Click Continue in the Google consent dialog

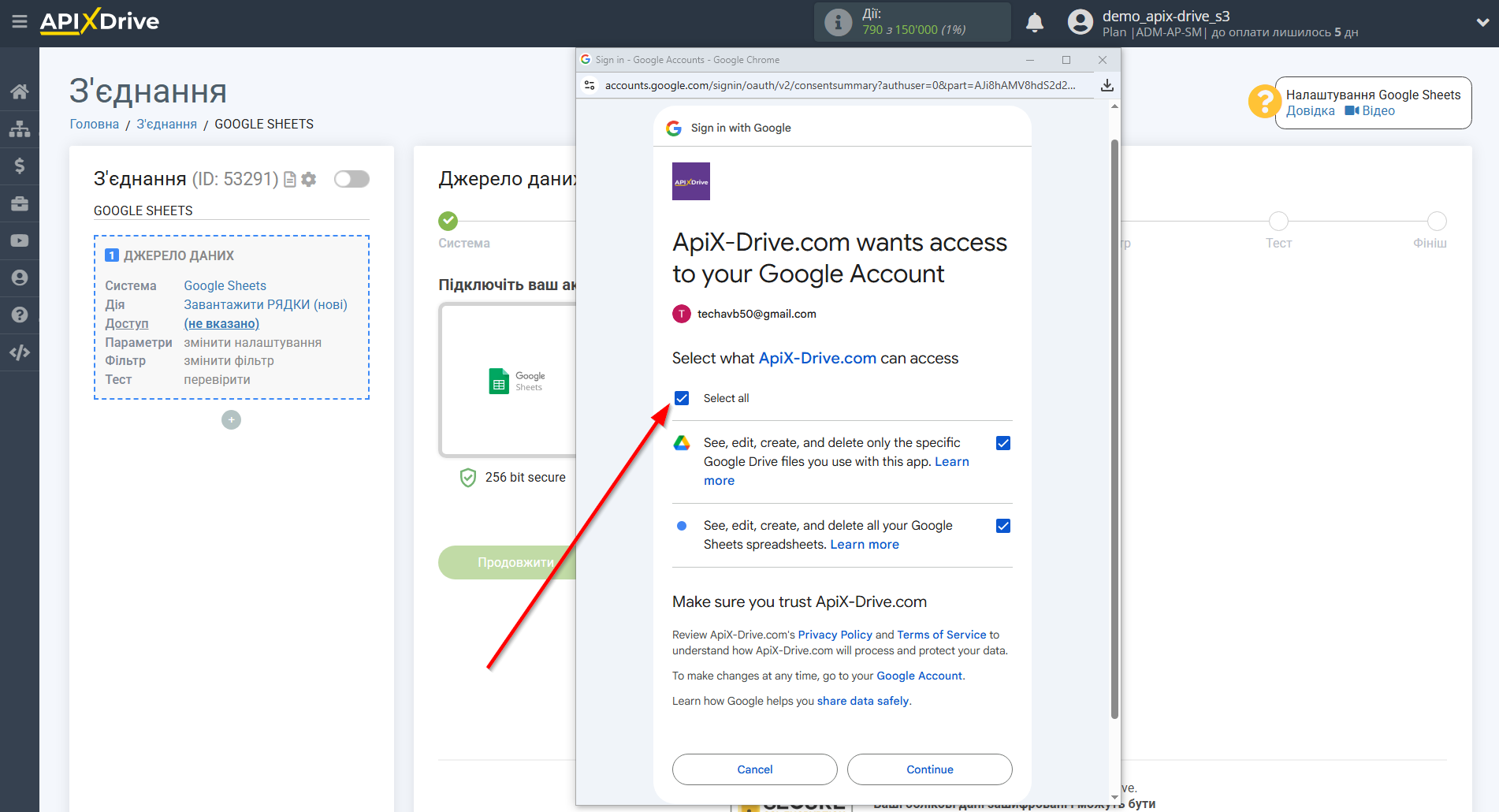929,769
